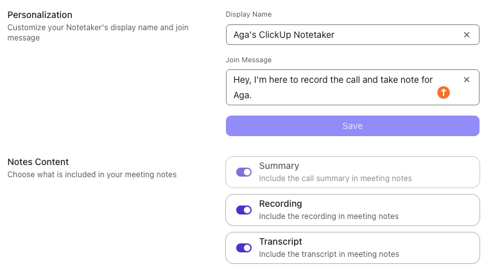Viewport: 493px width, 280px height.
Task: Click the orange arrow icon in Join Message
Action: [444, 92]
